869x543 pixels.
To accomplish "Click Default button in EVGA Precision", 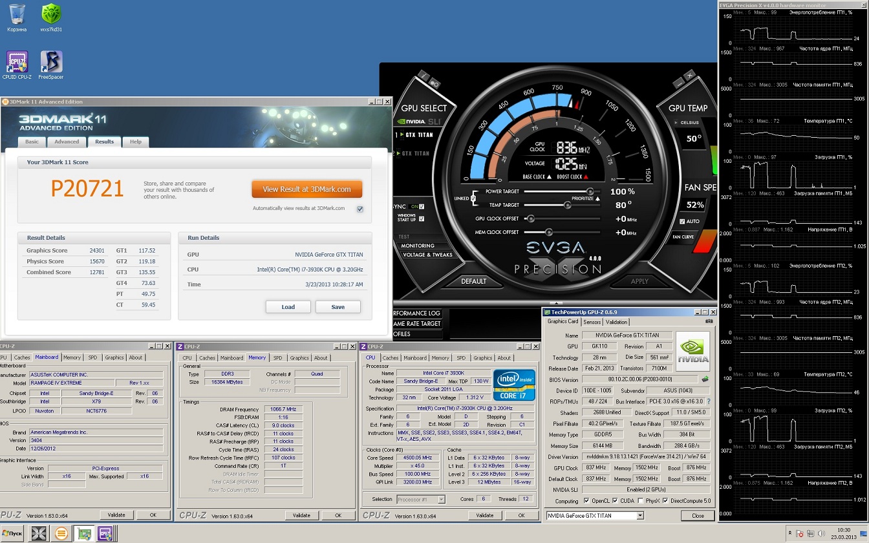I will click(x=473, y=281).
